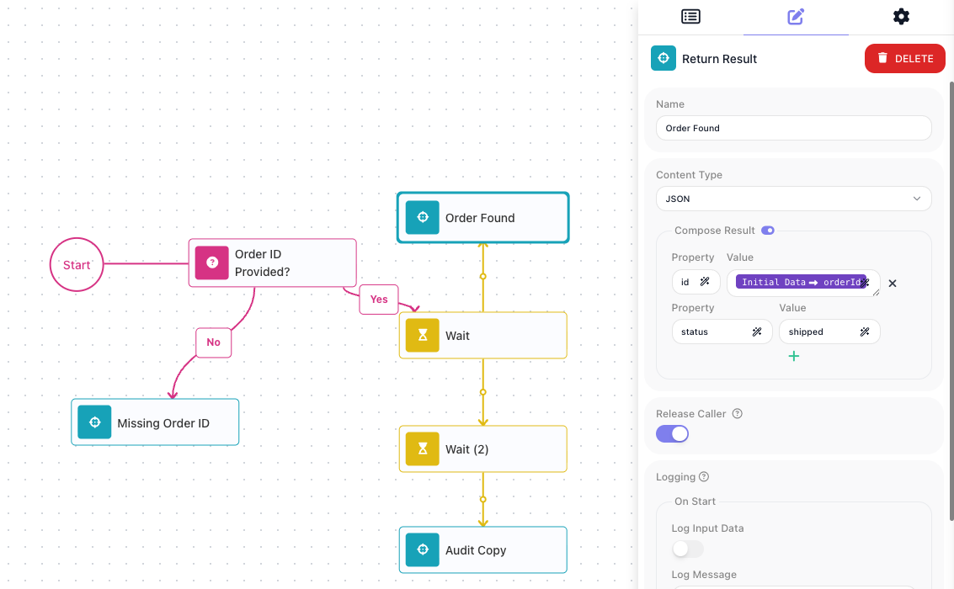Click the status property input field
Viewport: 954px width, 589px height.
coord(722,332)
